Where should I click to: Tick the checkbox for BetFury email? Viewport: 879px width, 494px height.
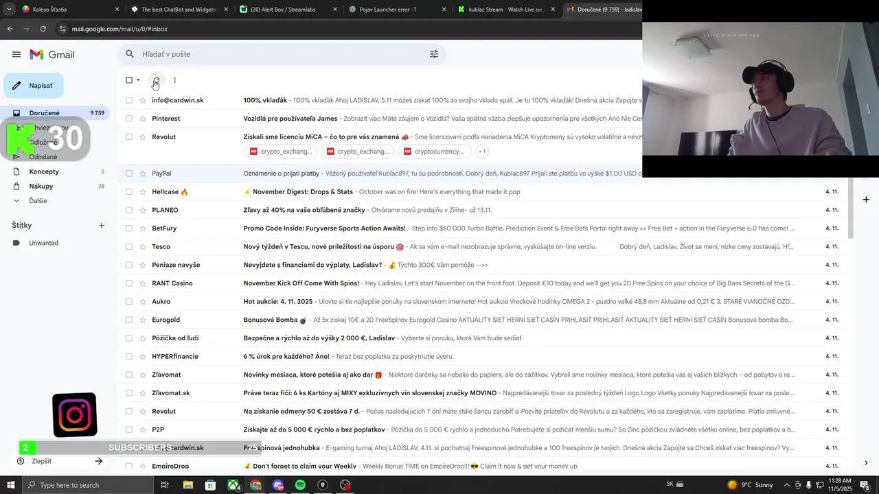tap(128, 228)
